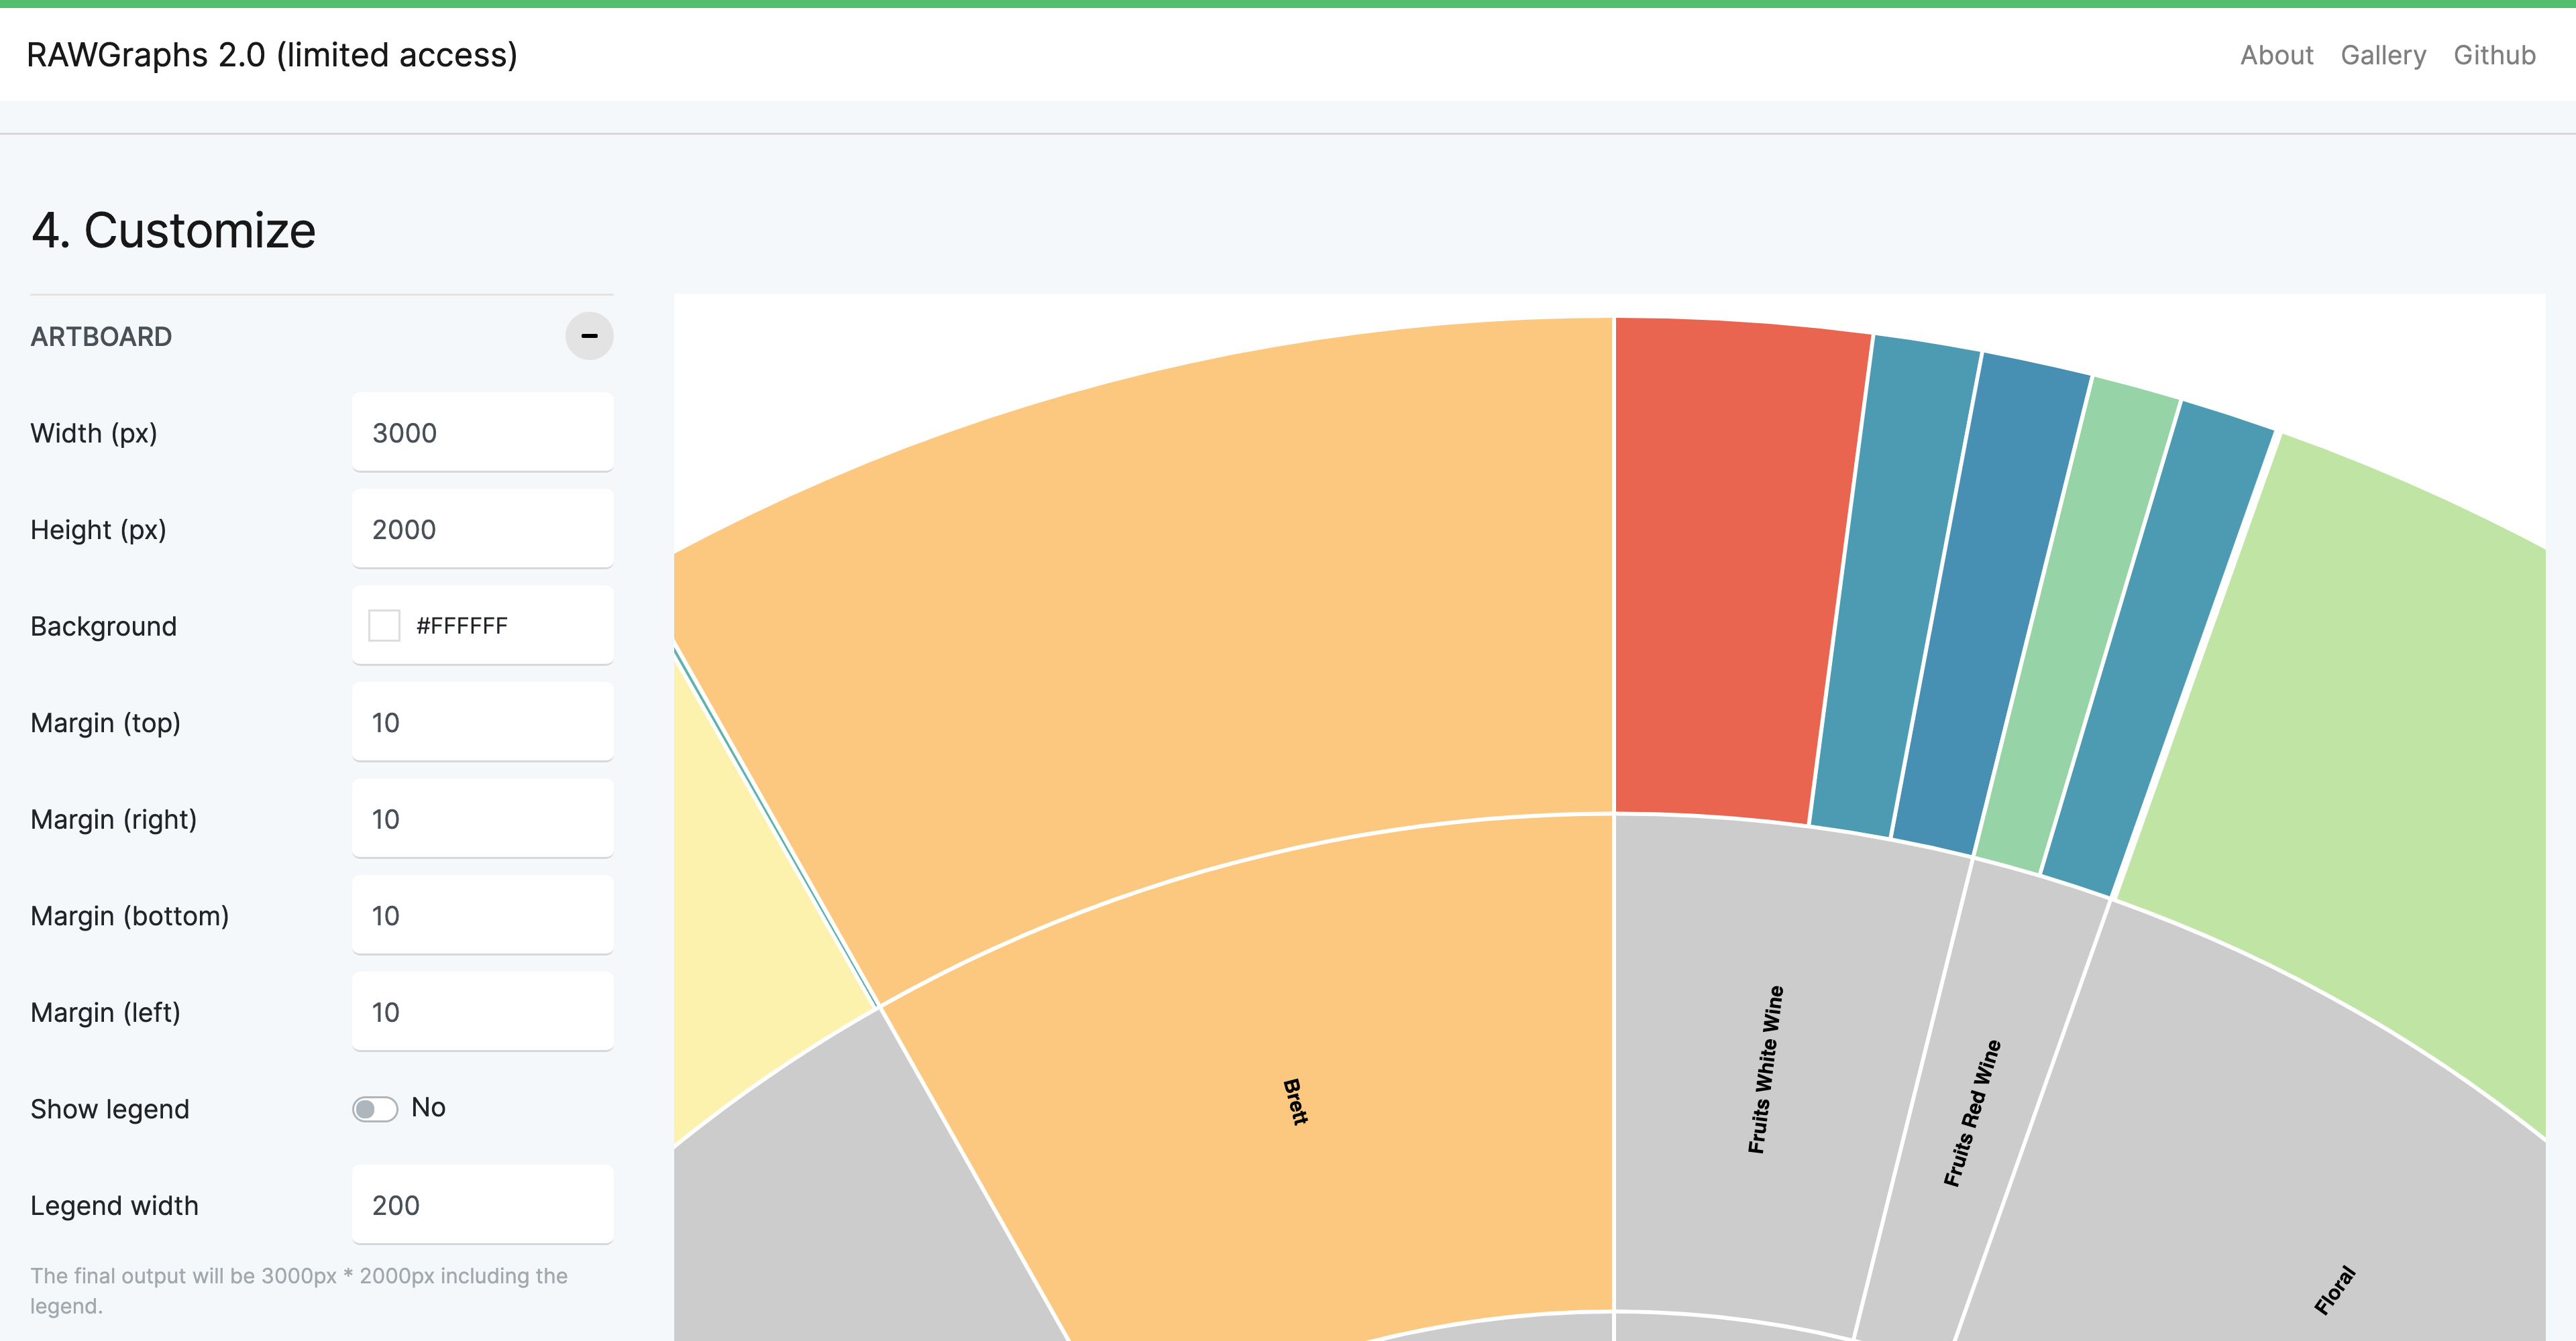Click the RAWGraphs 2.0 title
The height and width of the screenshot is (1341, 2576).
(272, 55)
